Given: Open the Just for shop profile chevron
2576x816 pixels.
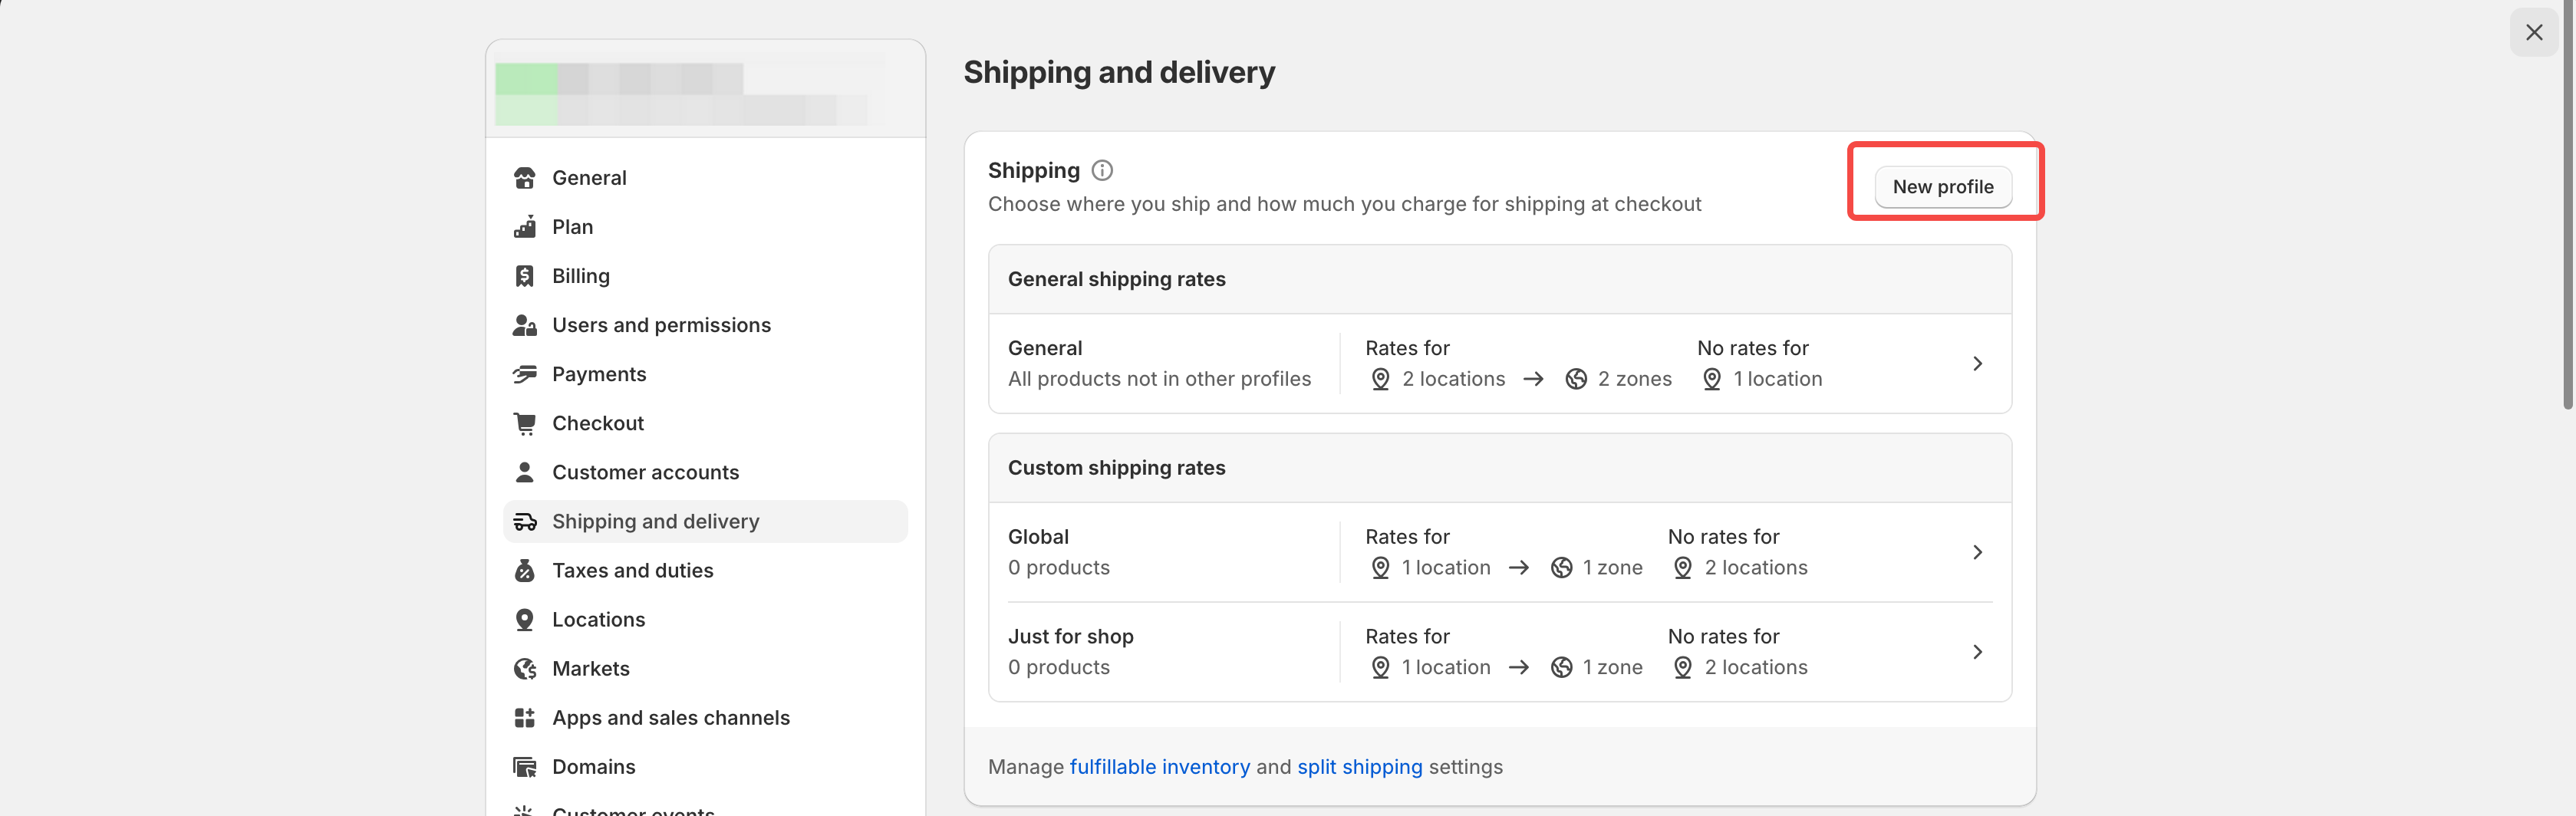Looking at the screenshot, I should [1976, 652].
